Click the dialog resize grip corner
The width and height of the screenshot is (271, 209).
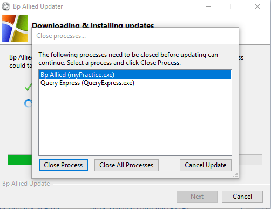pos(235,175)
